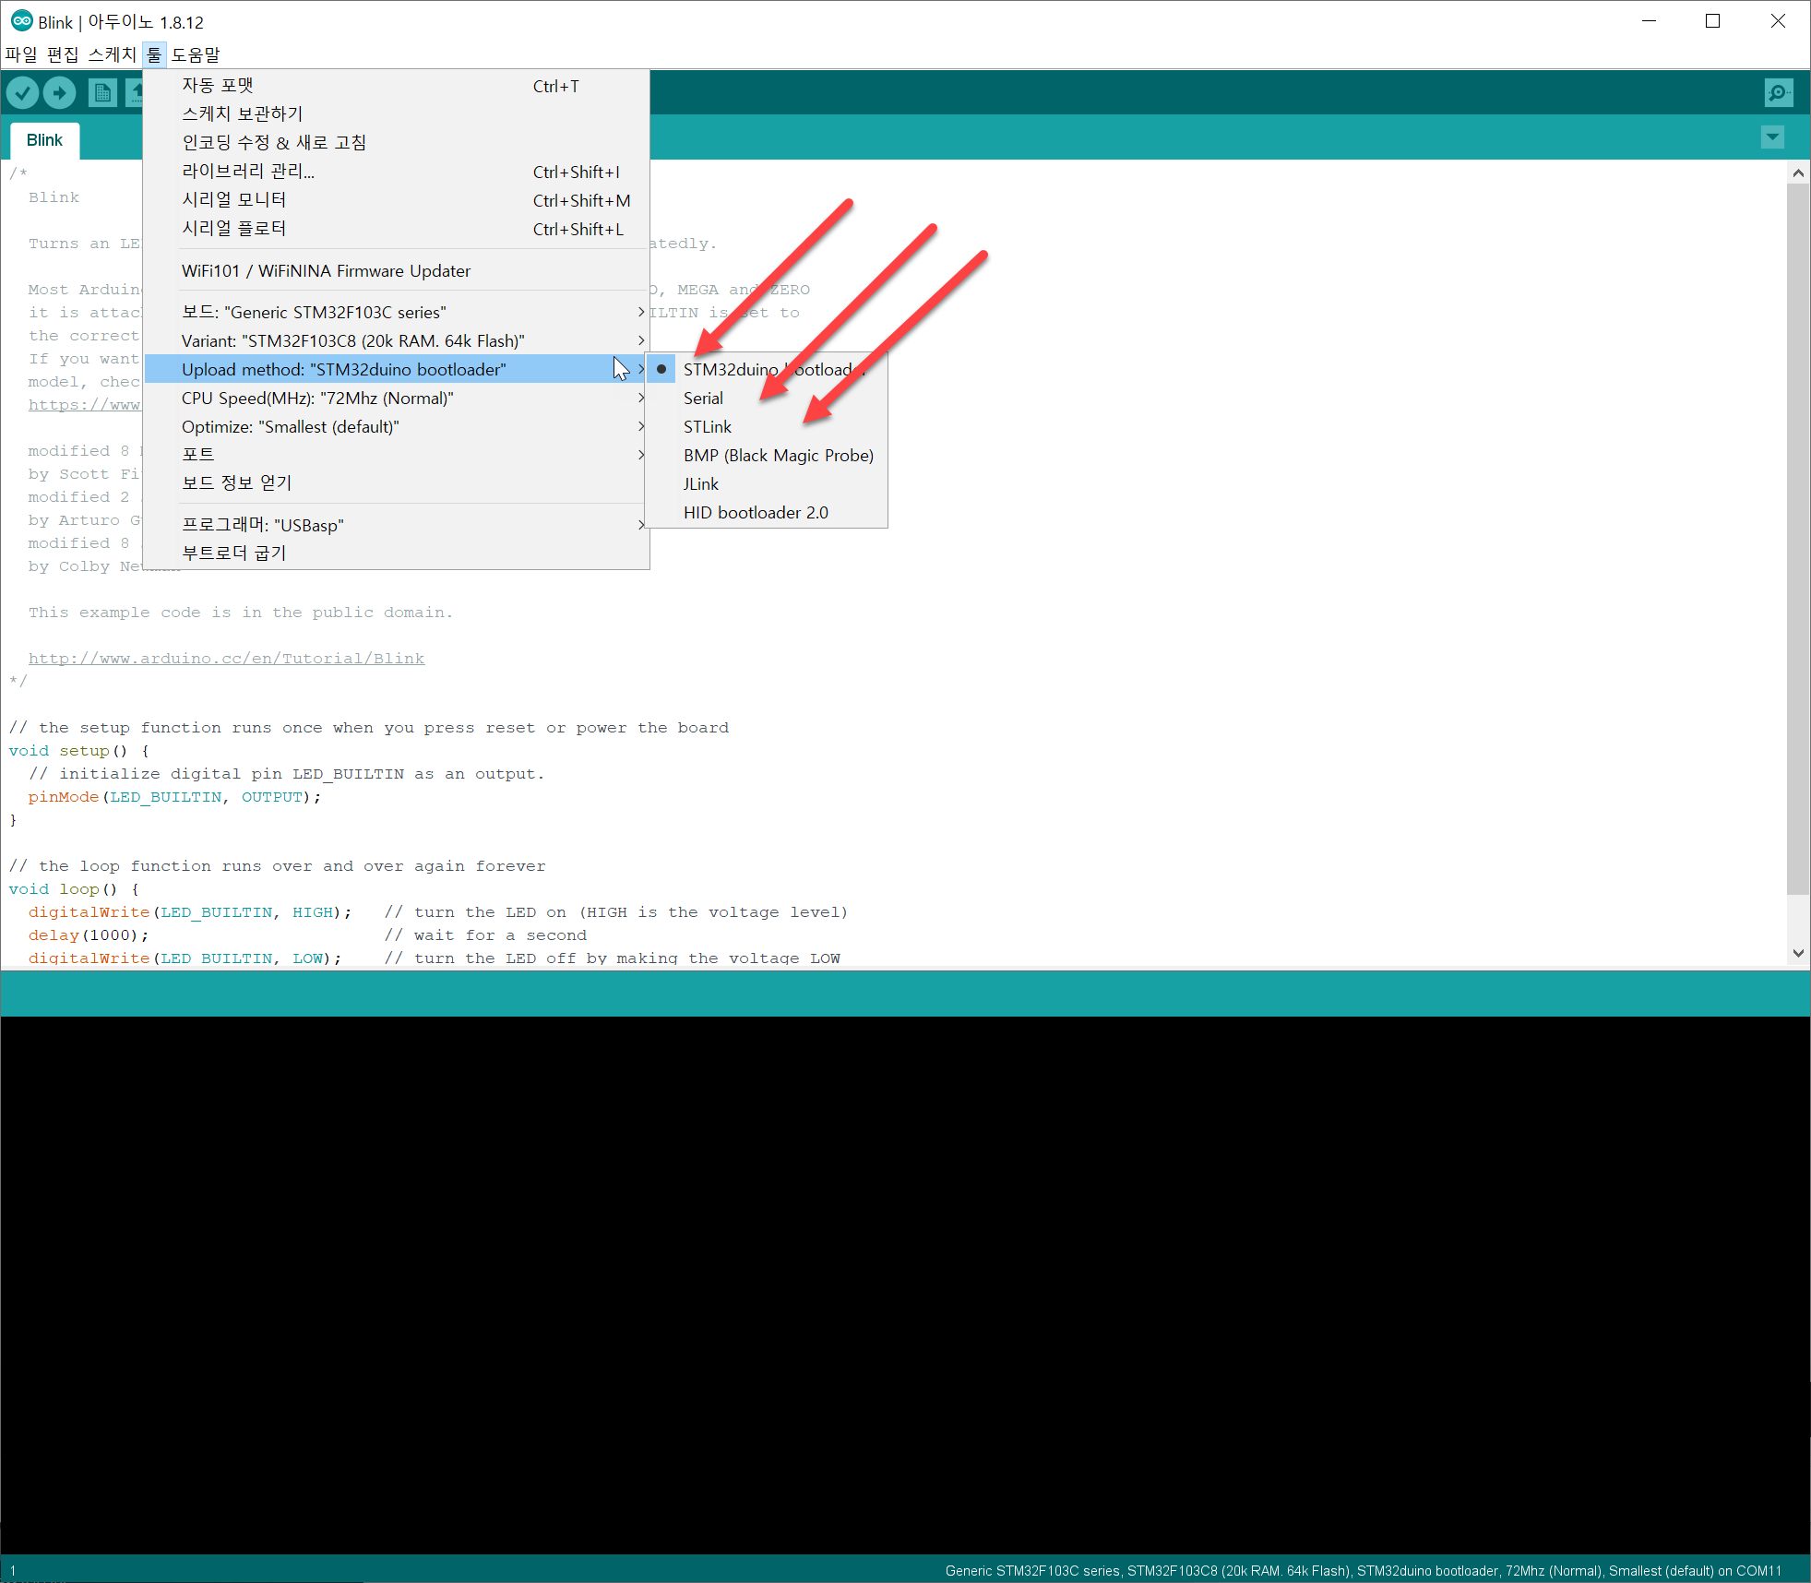The height and width of the screenshot is (1583, 1811).
Task: Click the Arduino logo in title bar
Action: [21, 21]
